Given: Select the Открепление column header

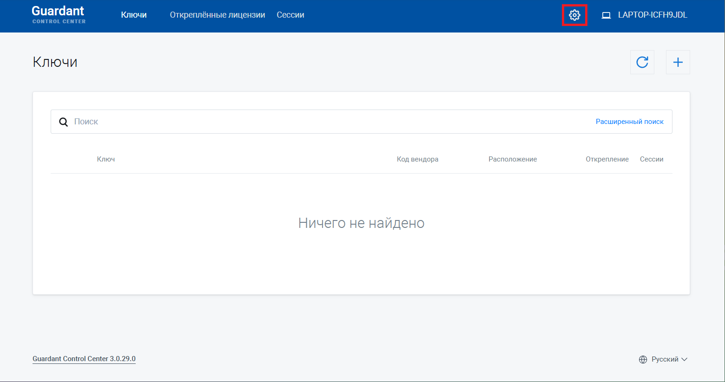Looking at the screenshot, I should click(607, 159).
